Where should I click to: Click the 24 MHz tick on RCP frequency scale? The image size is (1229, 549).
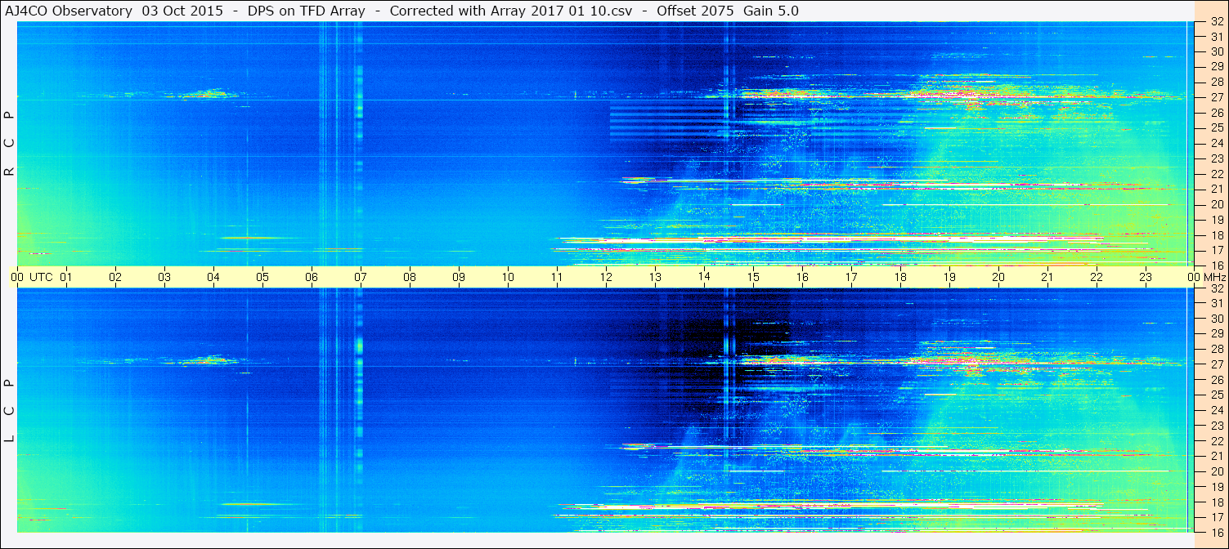1216,143
